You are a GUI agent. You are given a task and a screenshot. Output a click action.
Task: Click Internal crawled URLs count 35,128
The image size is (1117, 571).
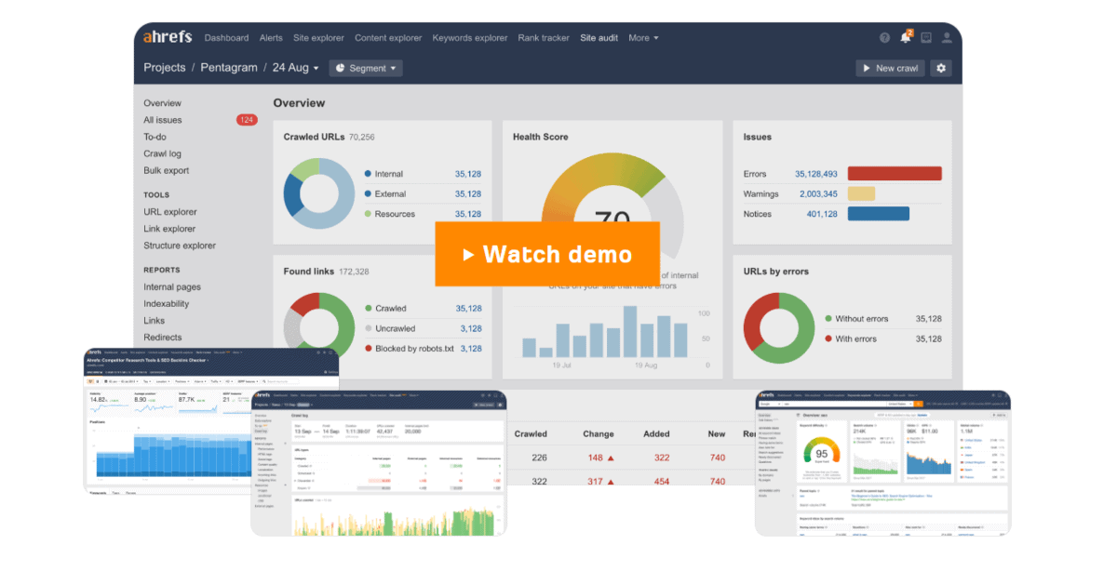468,174
